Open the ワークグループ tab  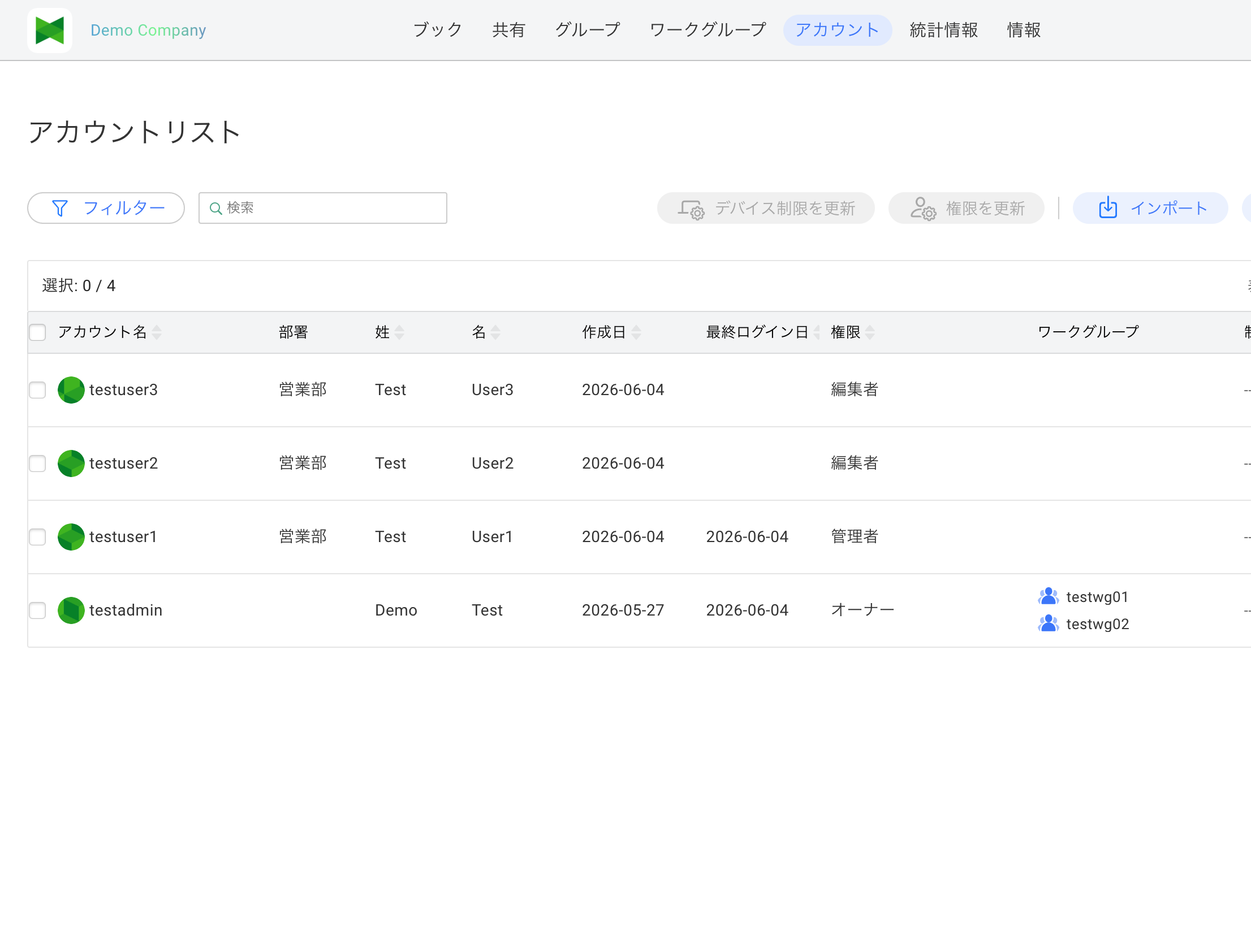pos(708,30)
